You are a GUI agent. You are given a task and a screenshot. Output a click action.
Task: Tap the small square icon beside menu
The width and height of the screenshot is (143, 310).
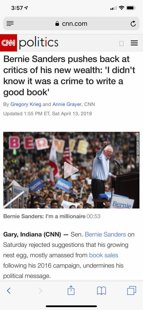pyautogui.click(x=122, y=43)
